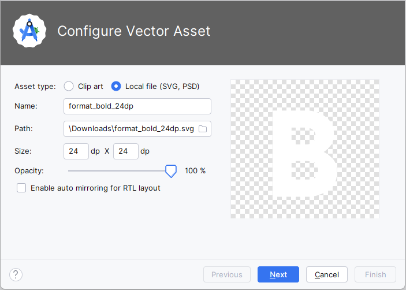Image resolution: width=406 pixels, height=290 pixels.
Task: Click the Name field with format_bold_24dp
Action: 137,106
